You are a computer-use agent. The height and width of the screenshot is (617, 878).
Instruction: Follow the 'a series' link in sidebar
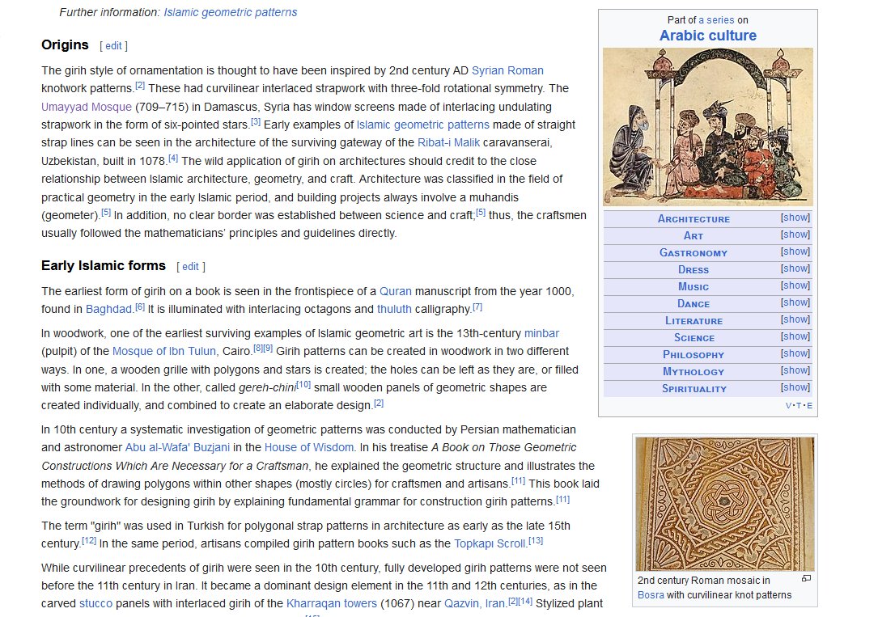(716, 20)
